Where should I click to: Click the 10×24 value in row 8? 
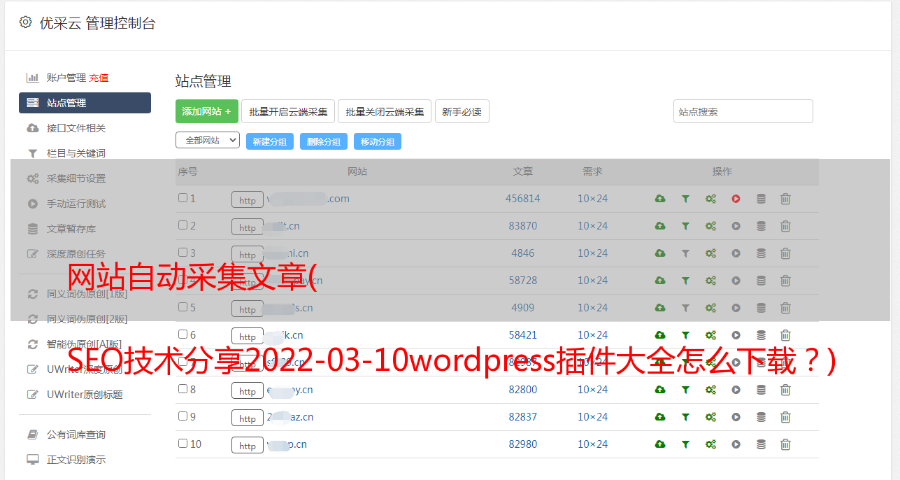pos(592,390)
